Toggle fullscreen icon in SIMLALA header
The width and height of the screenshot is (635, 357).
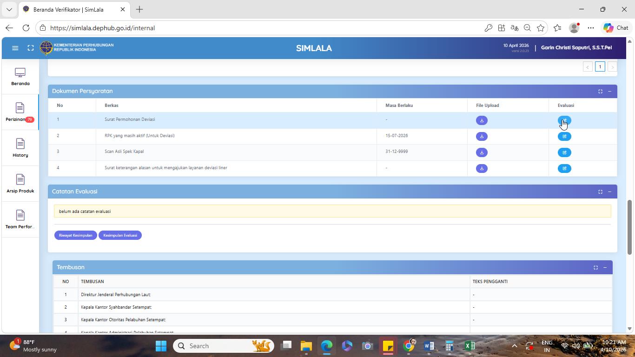point(31,48)
